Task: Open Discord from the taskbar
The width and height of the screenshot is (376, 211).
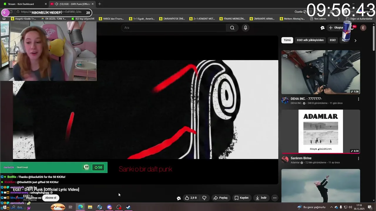Action: pyautogui.click(x=109, y=207)
